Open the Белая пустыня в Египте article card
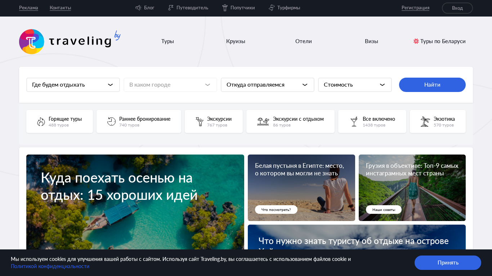The height and width of the screenshot is (276, 492). click(x=301, y=188)
